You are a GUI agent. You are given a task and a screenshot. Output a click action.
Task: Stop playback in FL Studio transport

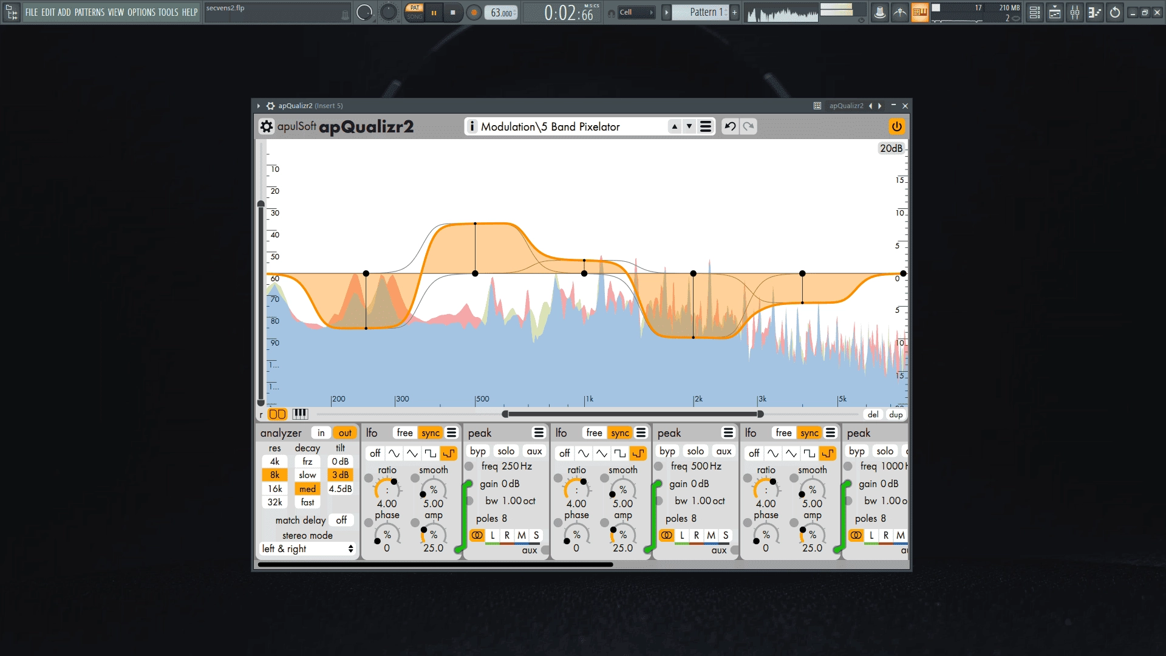pyautogui.click(x=452, y=12)
